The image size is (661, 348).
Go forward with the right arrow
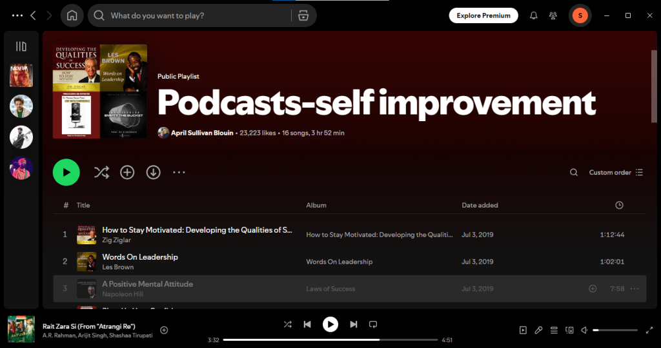tap(49, 15)
